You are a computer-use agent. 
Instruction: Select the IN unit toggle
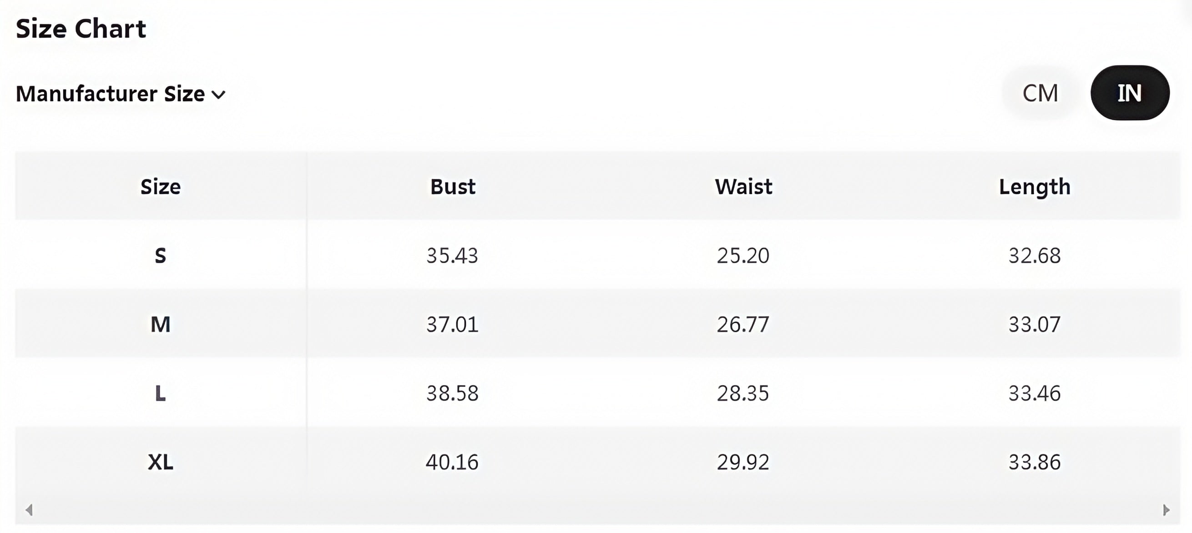(1130, 93)
